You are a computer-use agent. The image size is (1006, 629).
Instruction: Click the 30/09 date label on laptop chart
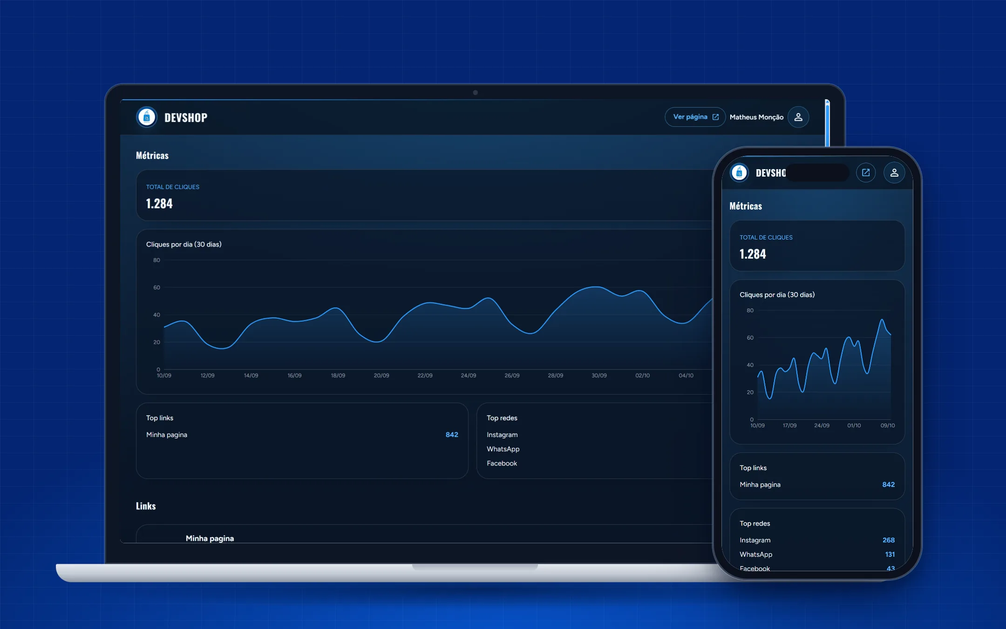coord(599,376)
